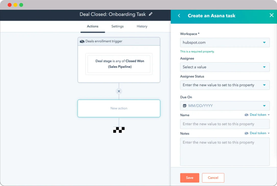
Task: Focus the Name input field
Action: tap(225, 124)
